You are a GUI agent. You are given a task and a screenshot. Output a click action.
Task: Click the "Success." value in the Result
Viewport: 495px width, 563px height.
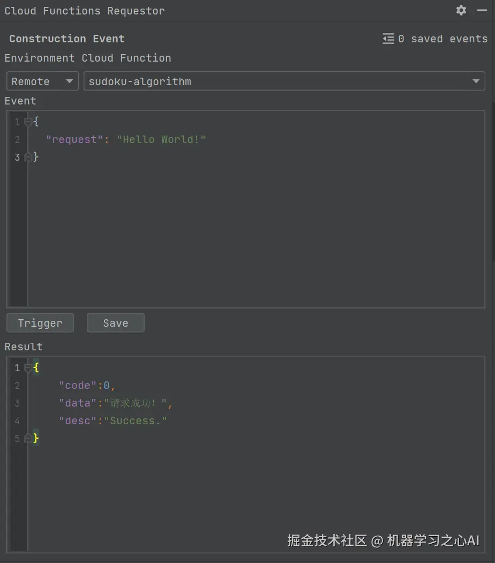(x=138, y=421)
